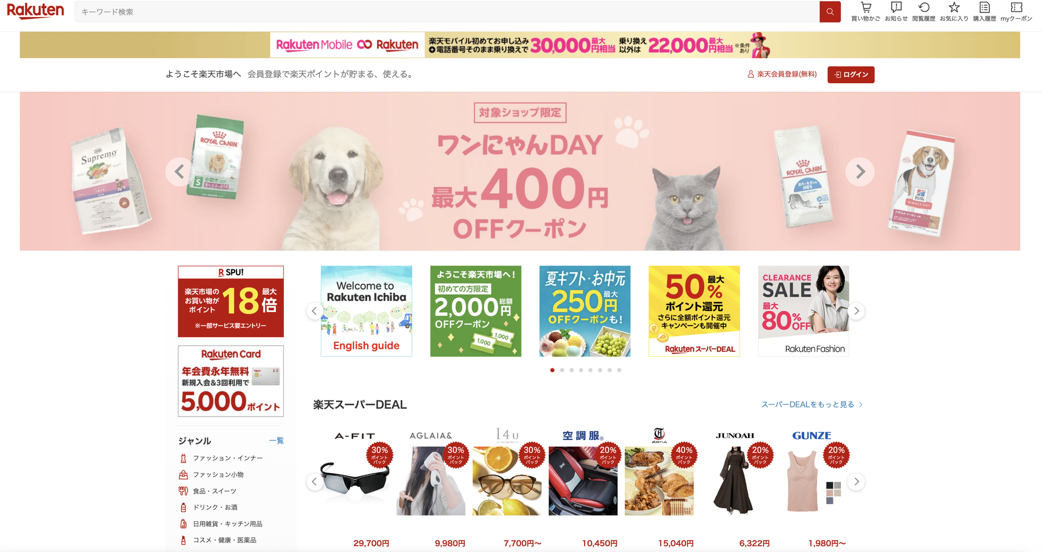Viewport: 1042px width, 552px height.
Task: Open favorites (お気に入り) star icon
Action: tap(954, 11)
